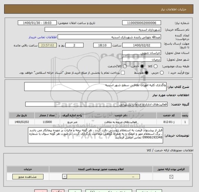
Task: Click the buyer organization field شهرداری اسدیه
Action: (x=103, y=30)
